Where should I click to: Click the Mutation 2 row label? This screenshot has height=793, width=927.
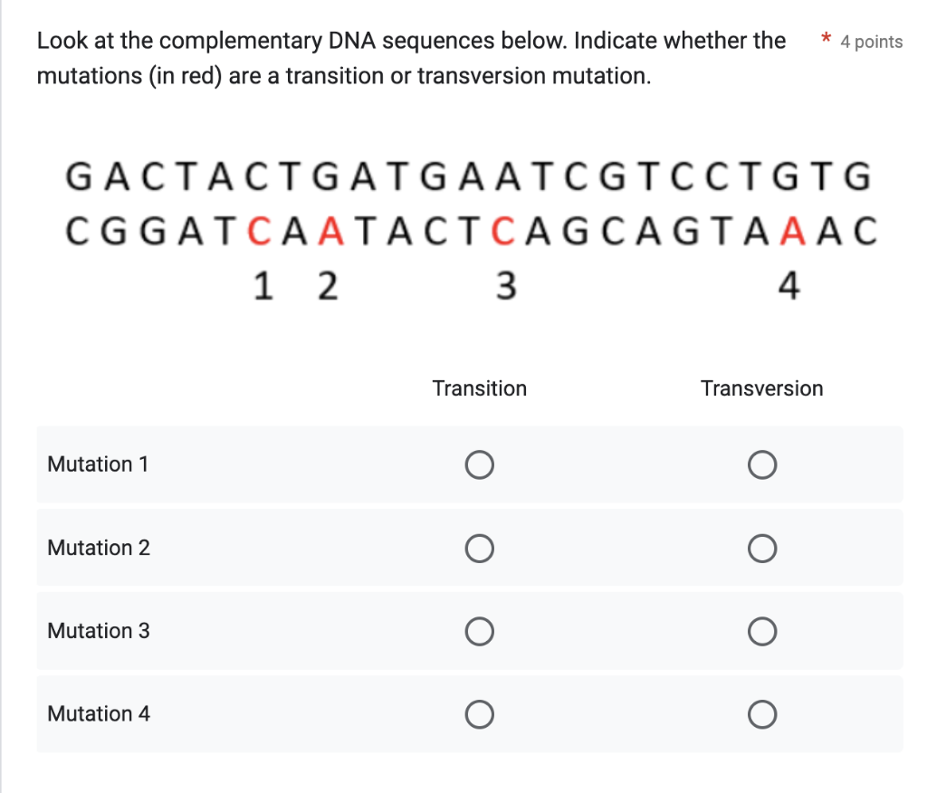pyautogui.click(x=98, y=548)
